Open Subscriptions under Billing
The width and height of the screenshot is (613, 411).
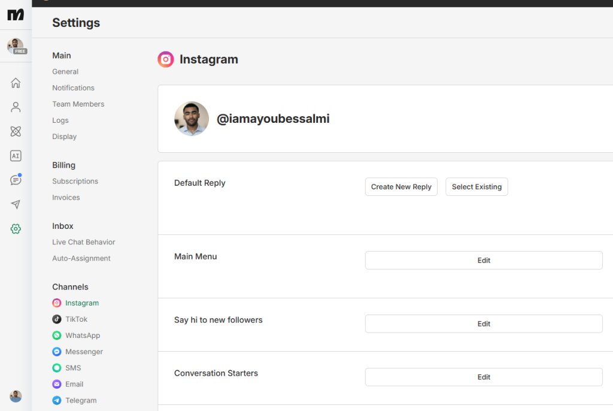[x=75, y=181]
